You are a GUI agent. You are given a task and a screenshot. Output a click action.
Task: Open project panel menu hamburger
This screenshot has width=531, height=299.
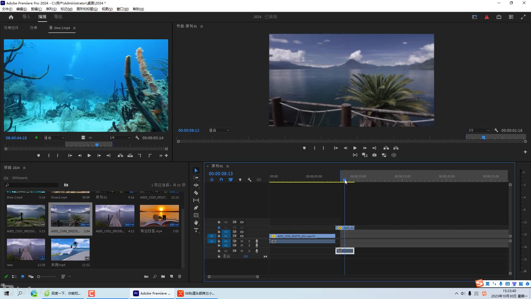tap(24, 168)
